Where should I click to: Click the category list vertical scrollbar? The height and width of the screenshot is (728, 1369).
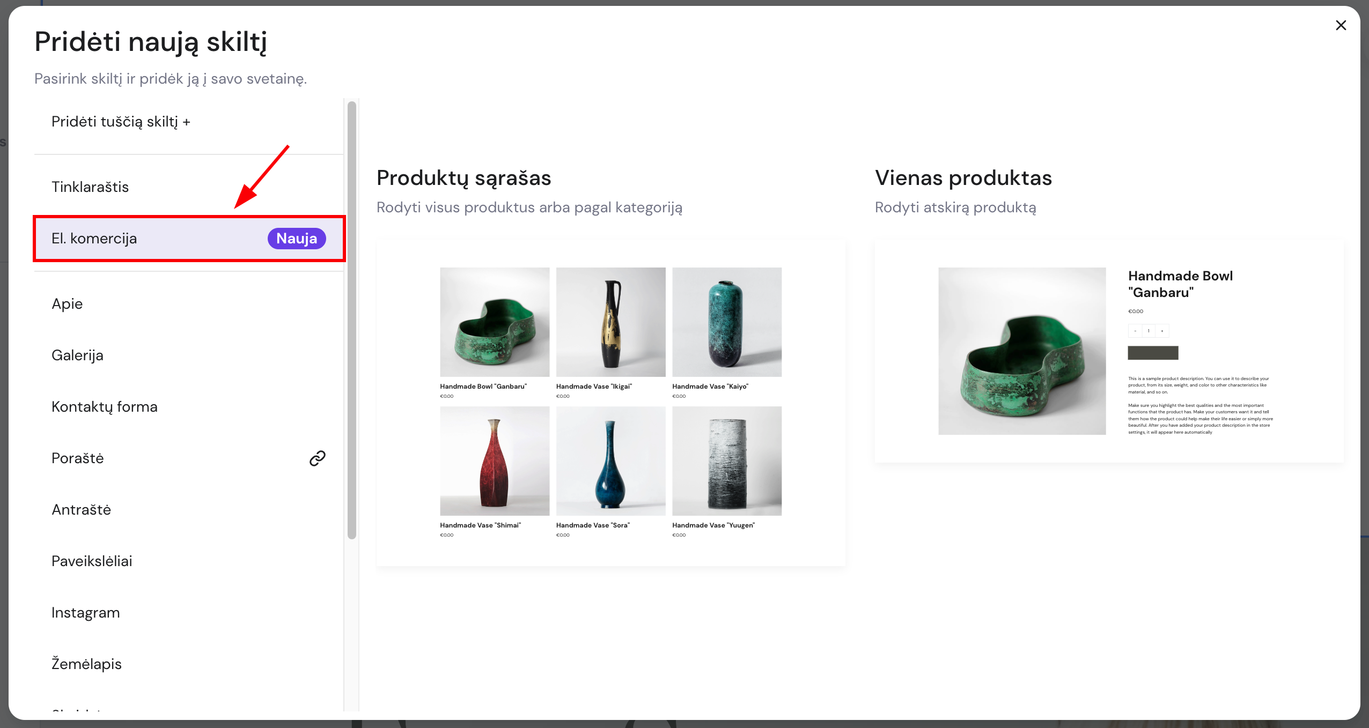(x=352, y=320)
